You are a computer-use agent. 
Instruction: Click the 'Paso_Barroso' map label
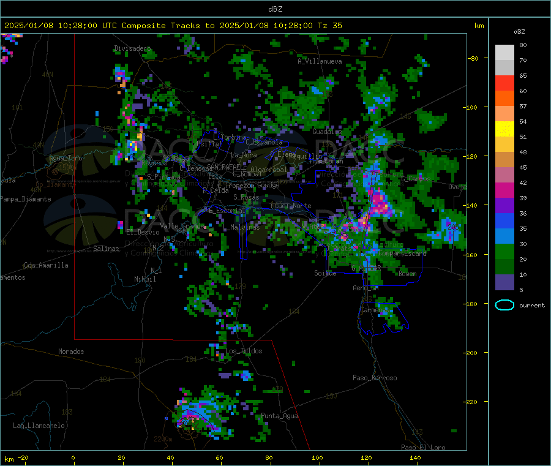tap(375, 378)
